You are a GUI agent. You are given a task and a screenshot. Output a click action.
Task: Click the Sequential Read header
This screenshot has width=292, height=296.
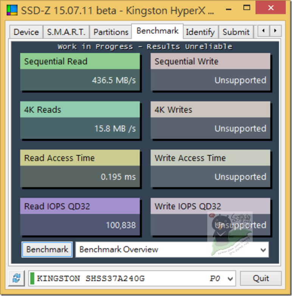pos(80,61)
